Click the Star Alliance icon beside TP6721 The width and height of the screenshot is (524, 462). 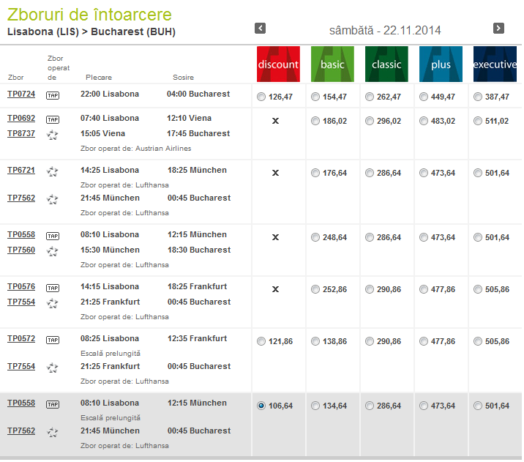pos(53,171)
